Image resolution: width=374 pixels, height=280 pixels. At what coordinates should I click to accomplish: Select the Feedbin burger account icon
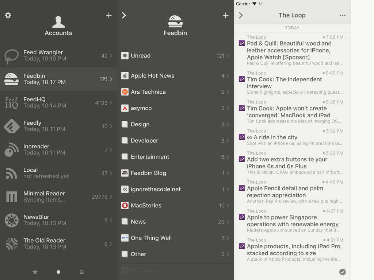[11, 79]
